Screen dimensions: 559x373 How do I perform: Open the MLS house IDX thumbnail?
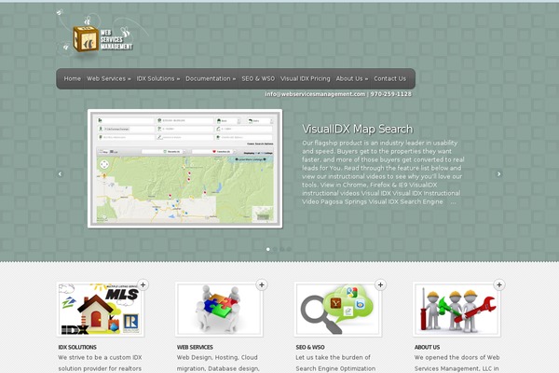[x=101, y=310]
